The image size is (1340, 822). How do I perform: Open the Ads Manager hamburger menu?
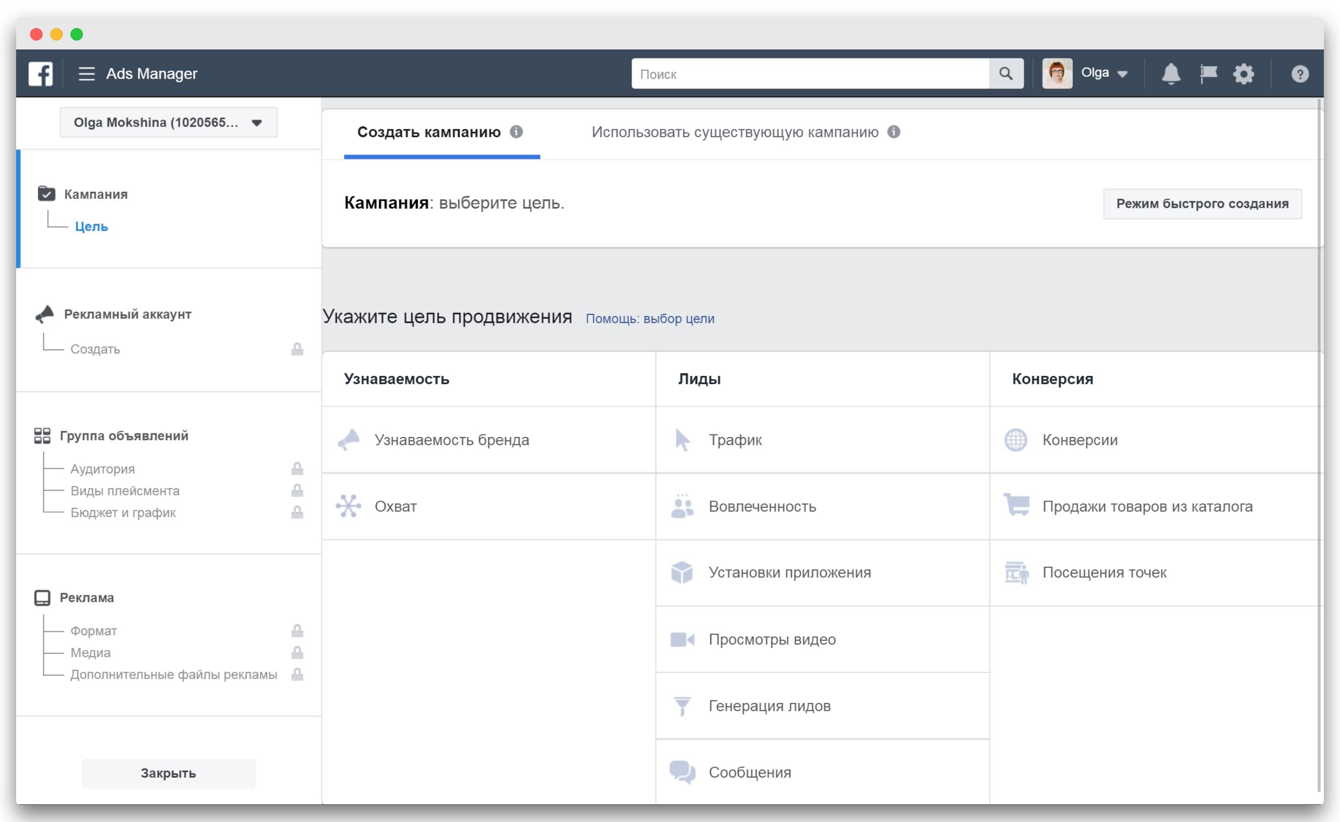pos(86,74)
